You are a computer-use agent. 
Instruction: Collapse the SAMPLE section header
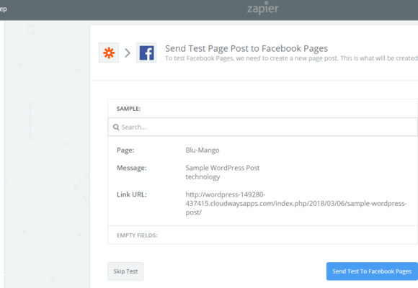(128, 109)
